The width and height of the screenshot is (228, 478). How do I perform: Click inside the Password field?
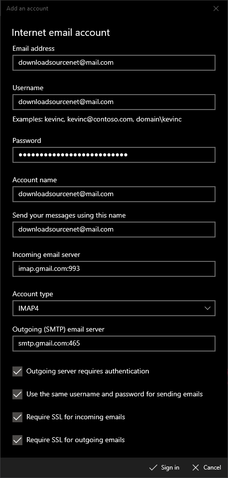pyautogui.click(x=114, y=155)
